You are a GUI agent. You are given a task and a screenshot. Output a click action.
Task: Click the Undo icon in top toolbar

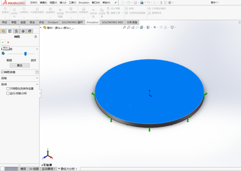coord(148,3)
